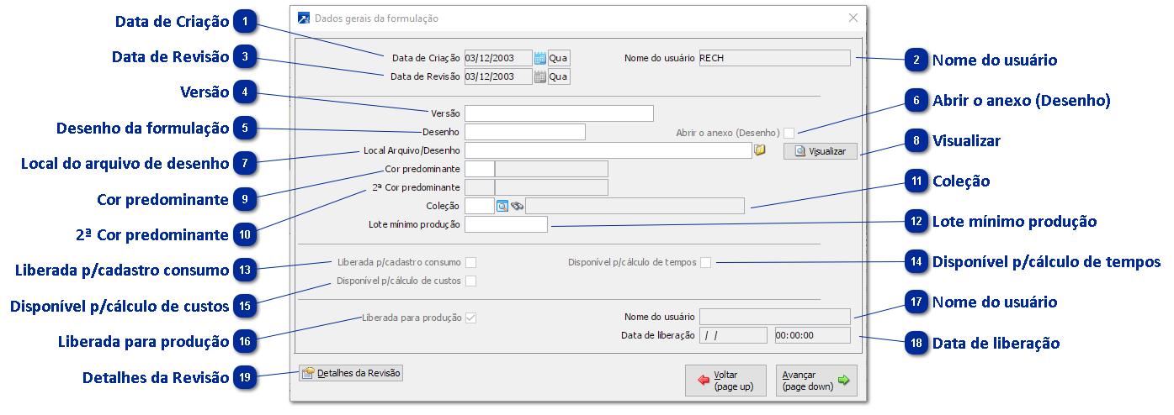Open the Coleção lookup magnifier icon

coord(502,206)
